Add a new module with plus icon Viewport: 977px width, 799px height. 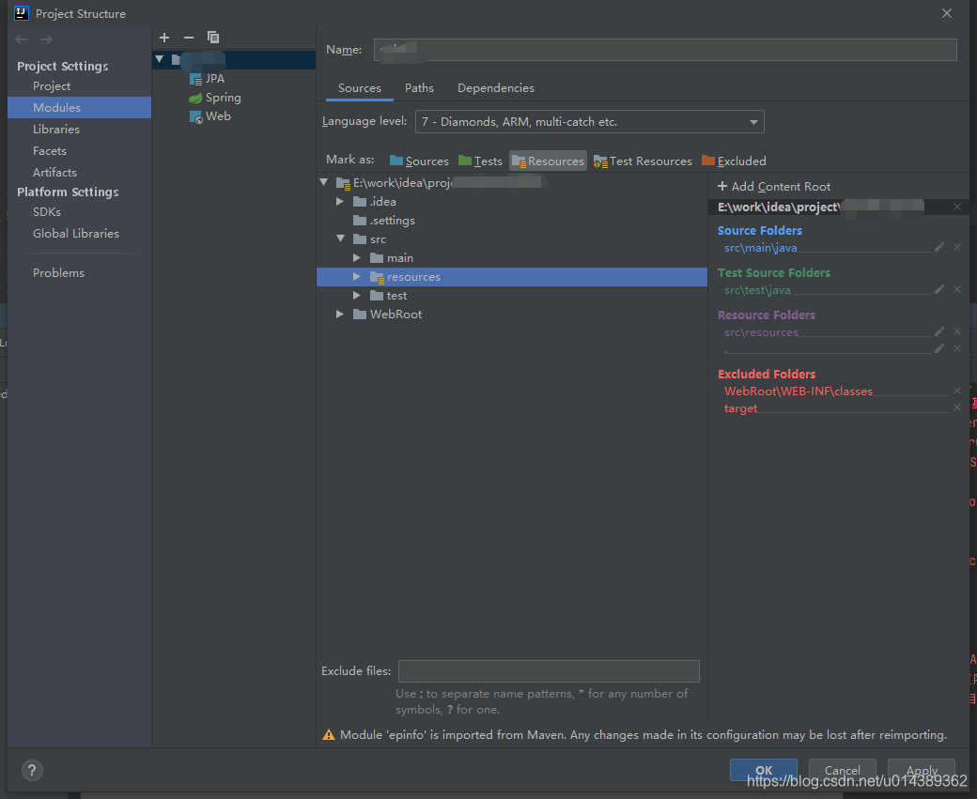(x=164, y=38)
